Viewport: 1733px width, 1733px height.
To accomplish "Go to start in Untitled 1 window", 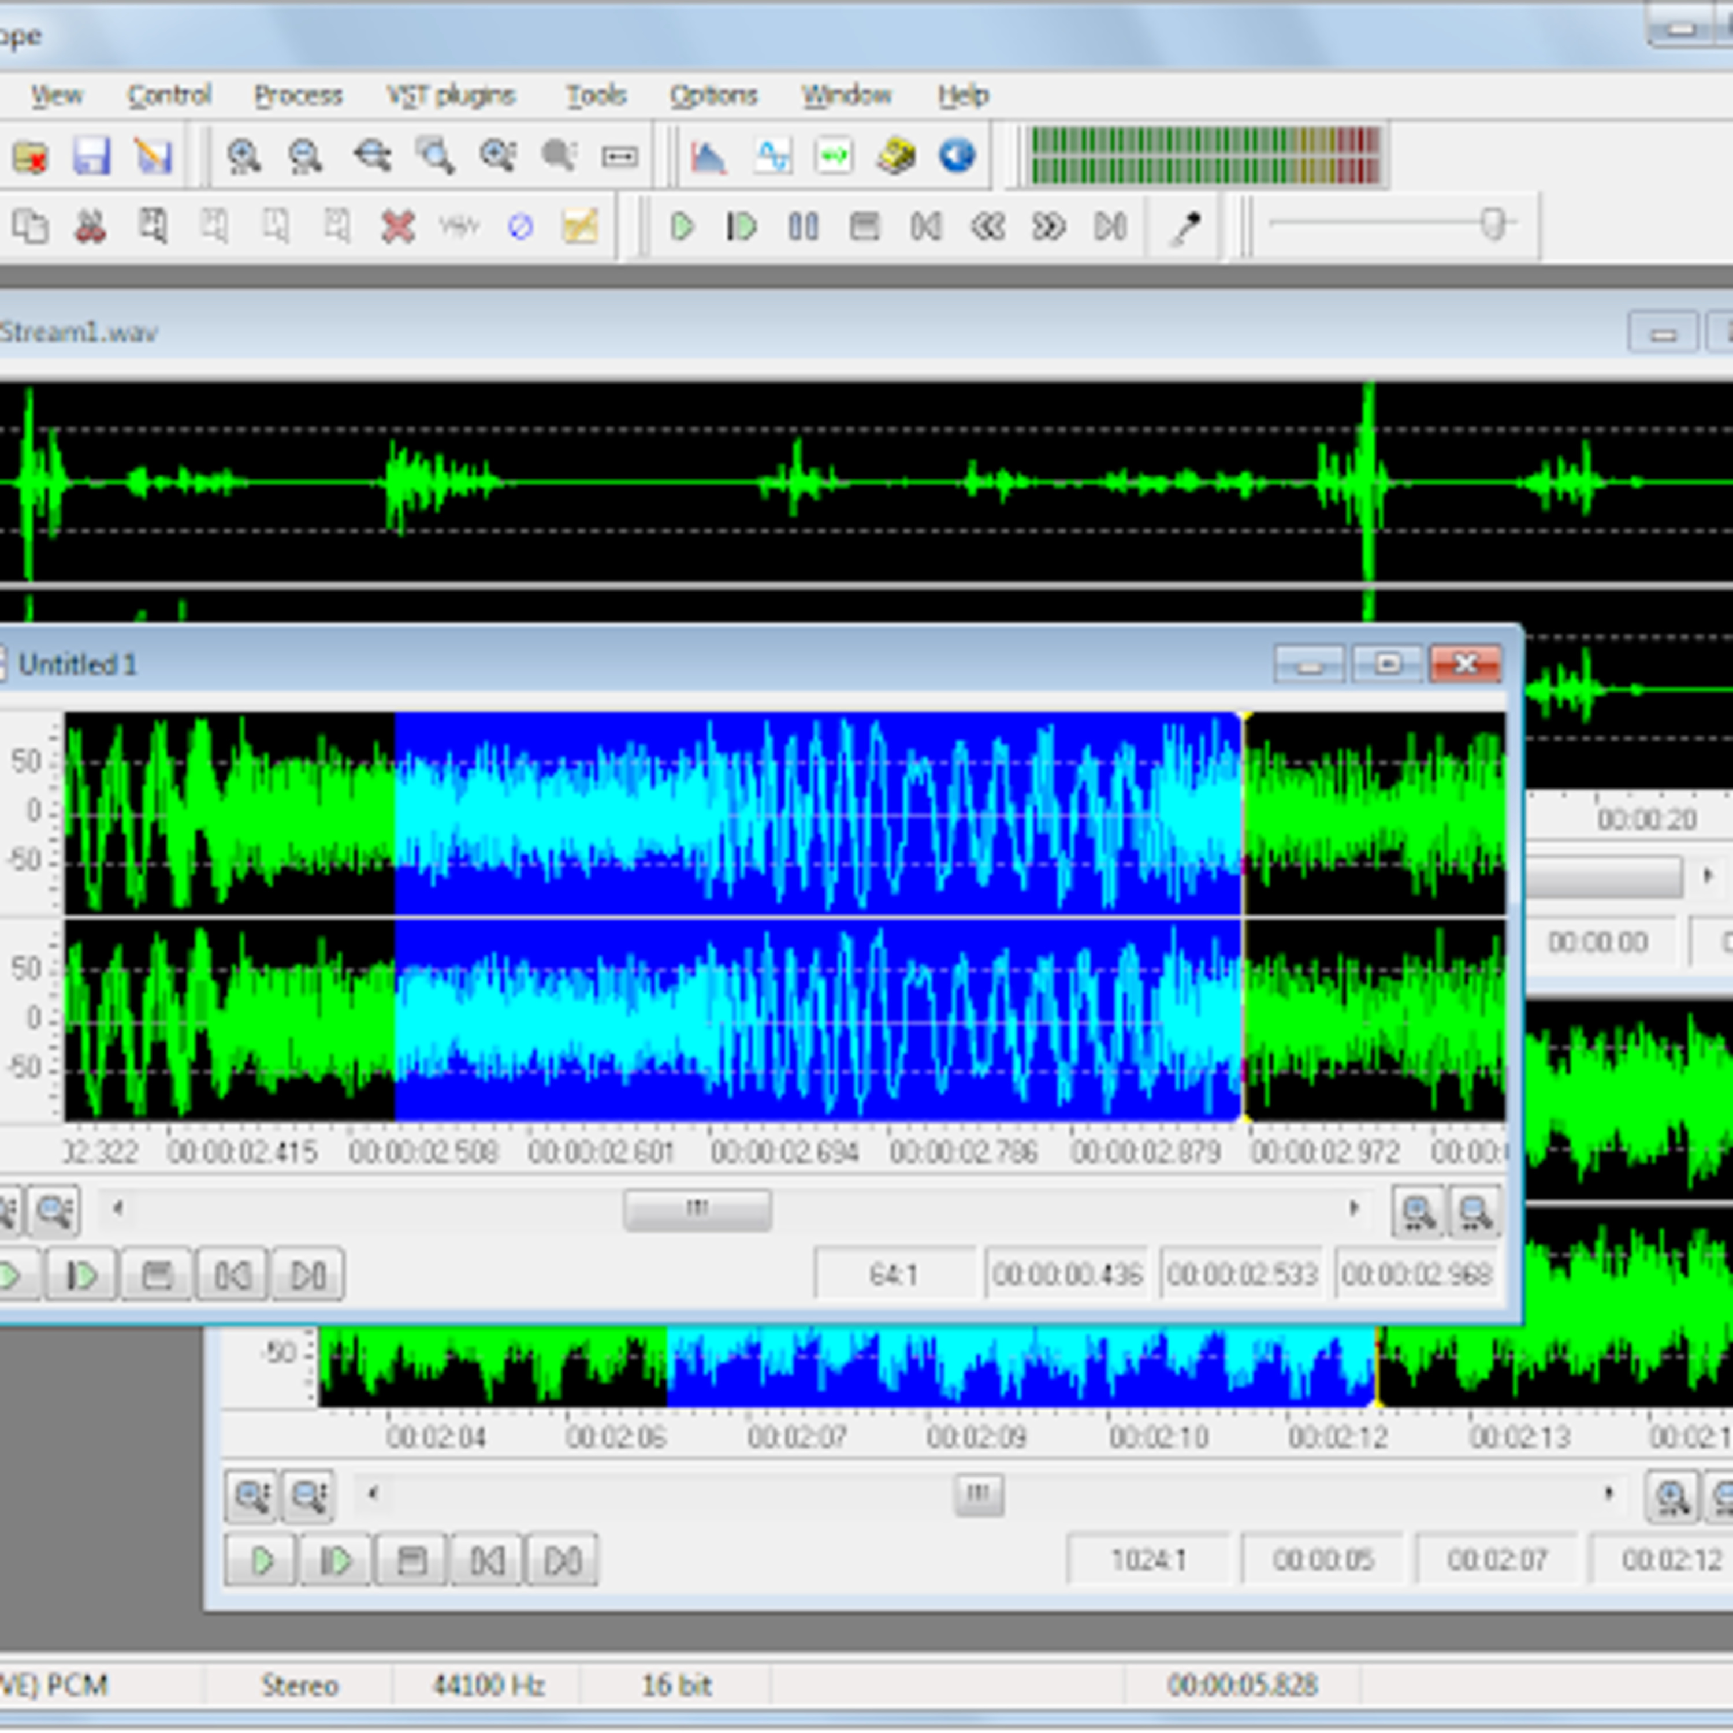I will click(x=232, y=1275).
